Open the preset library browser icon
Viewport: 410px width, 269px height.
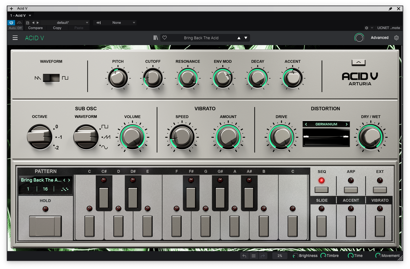(156, 38)
